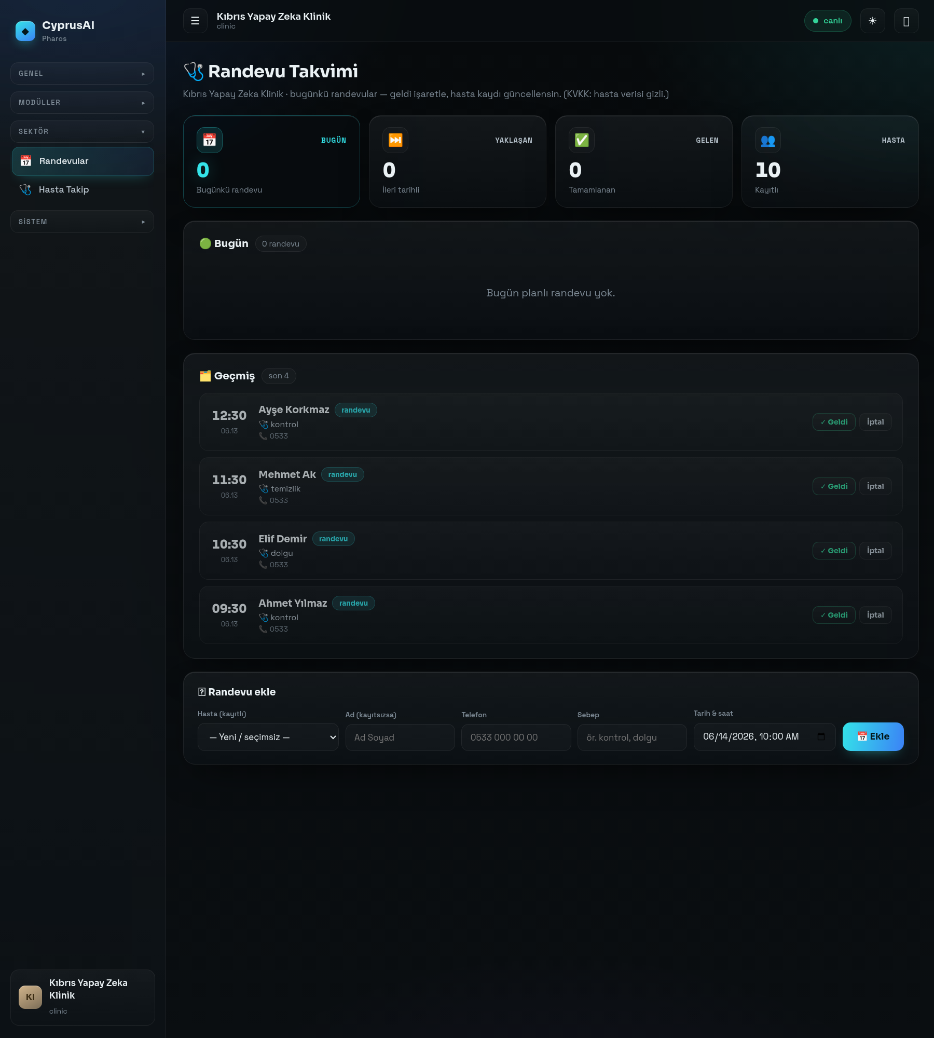Select the 'İleri tarihli' stat card
934x1038 pixels.
(x=458, y=161)
